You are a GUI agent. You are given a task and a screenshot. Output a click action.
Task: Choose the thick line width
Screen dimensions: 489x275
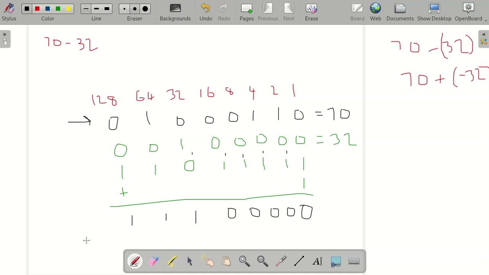[x=107, y=9]
